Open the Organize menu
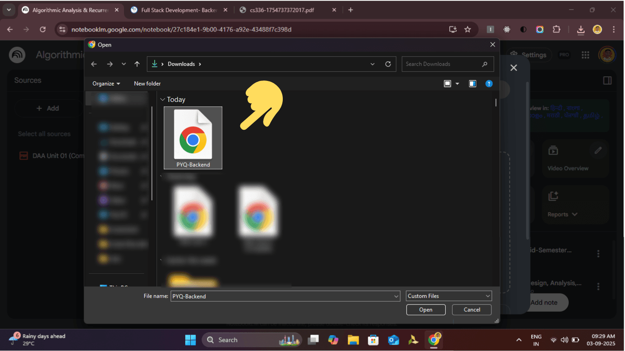The width and height of the screenshot is (625, 351). click(x=106, y=84)
